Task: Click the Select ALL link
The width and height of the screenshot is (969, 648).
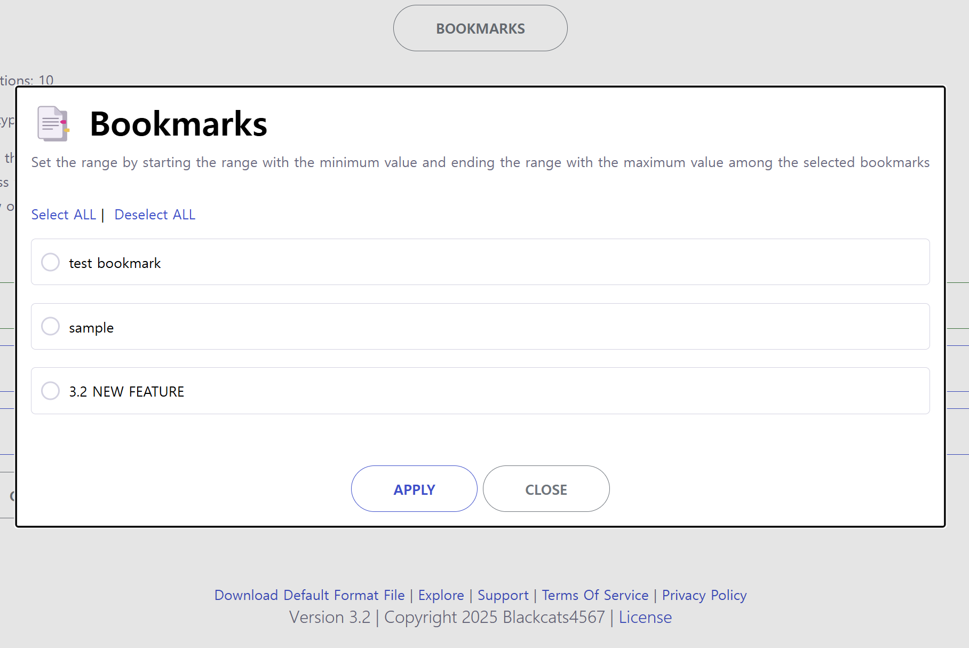Action: click(63, 215)
